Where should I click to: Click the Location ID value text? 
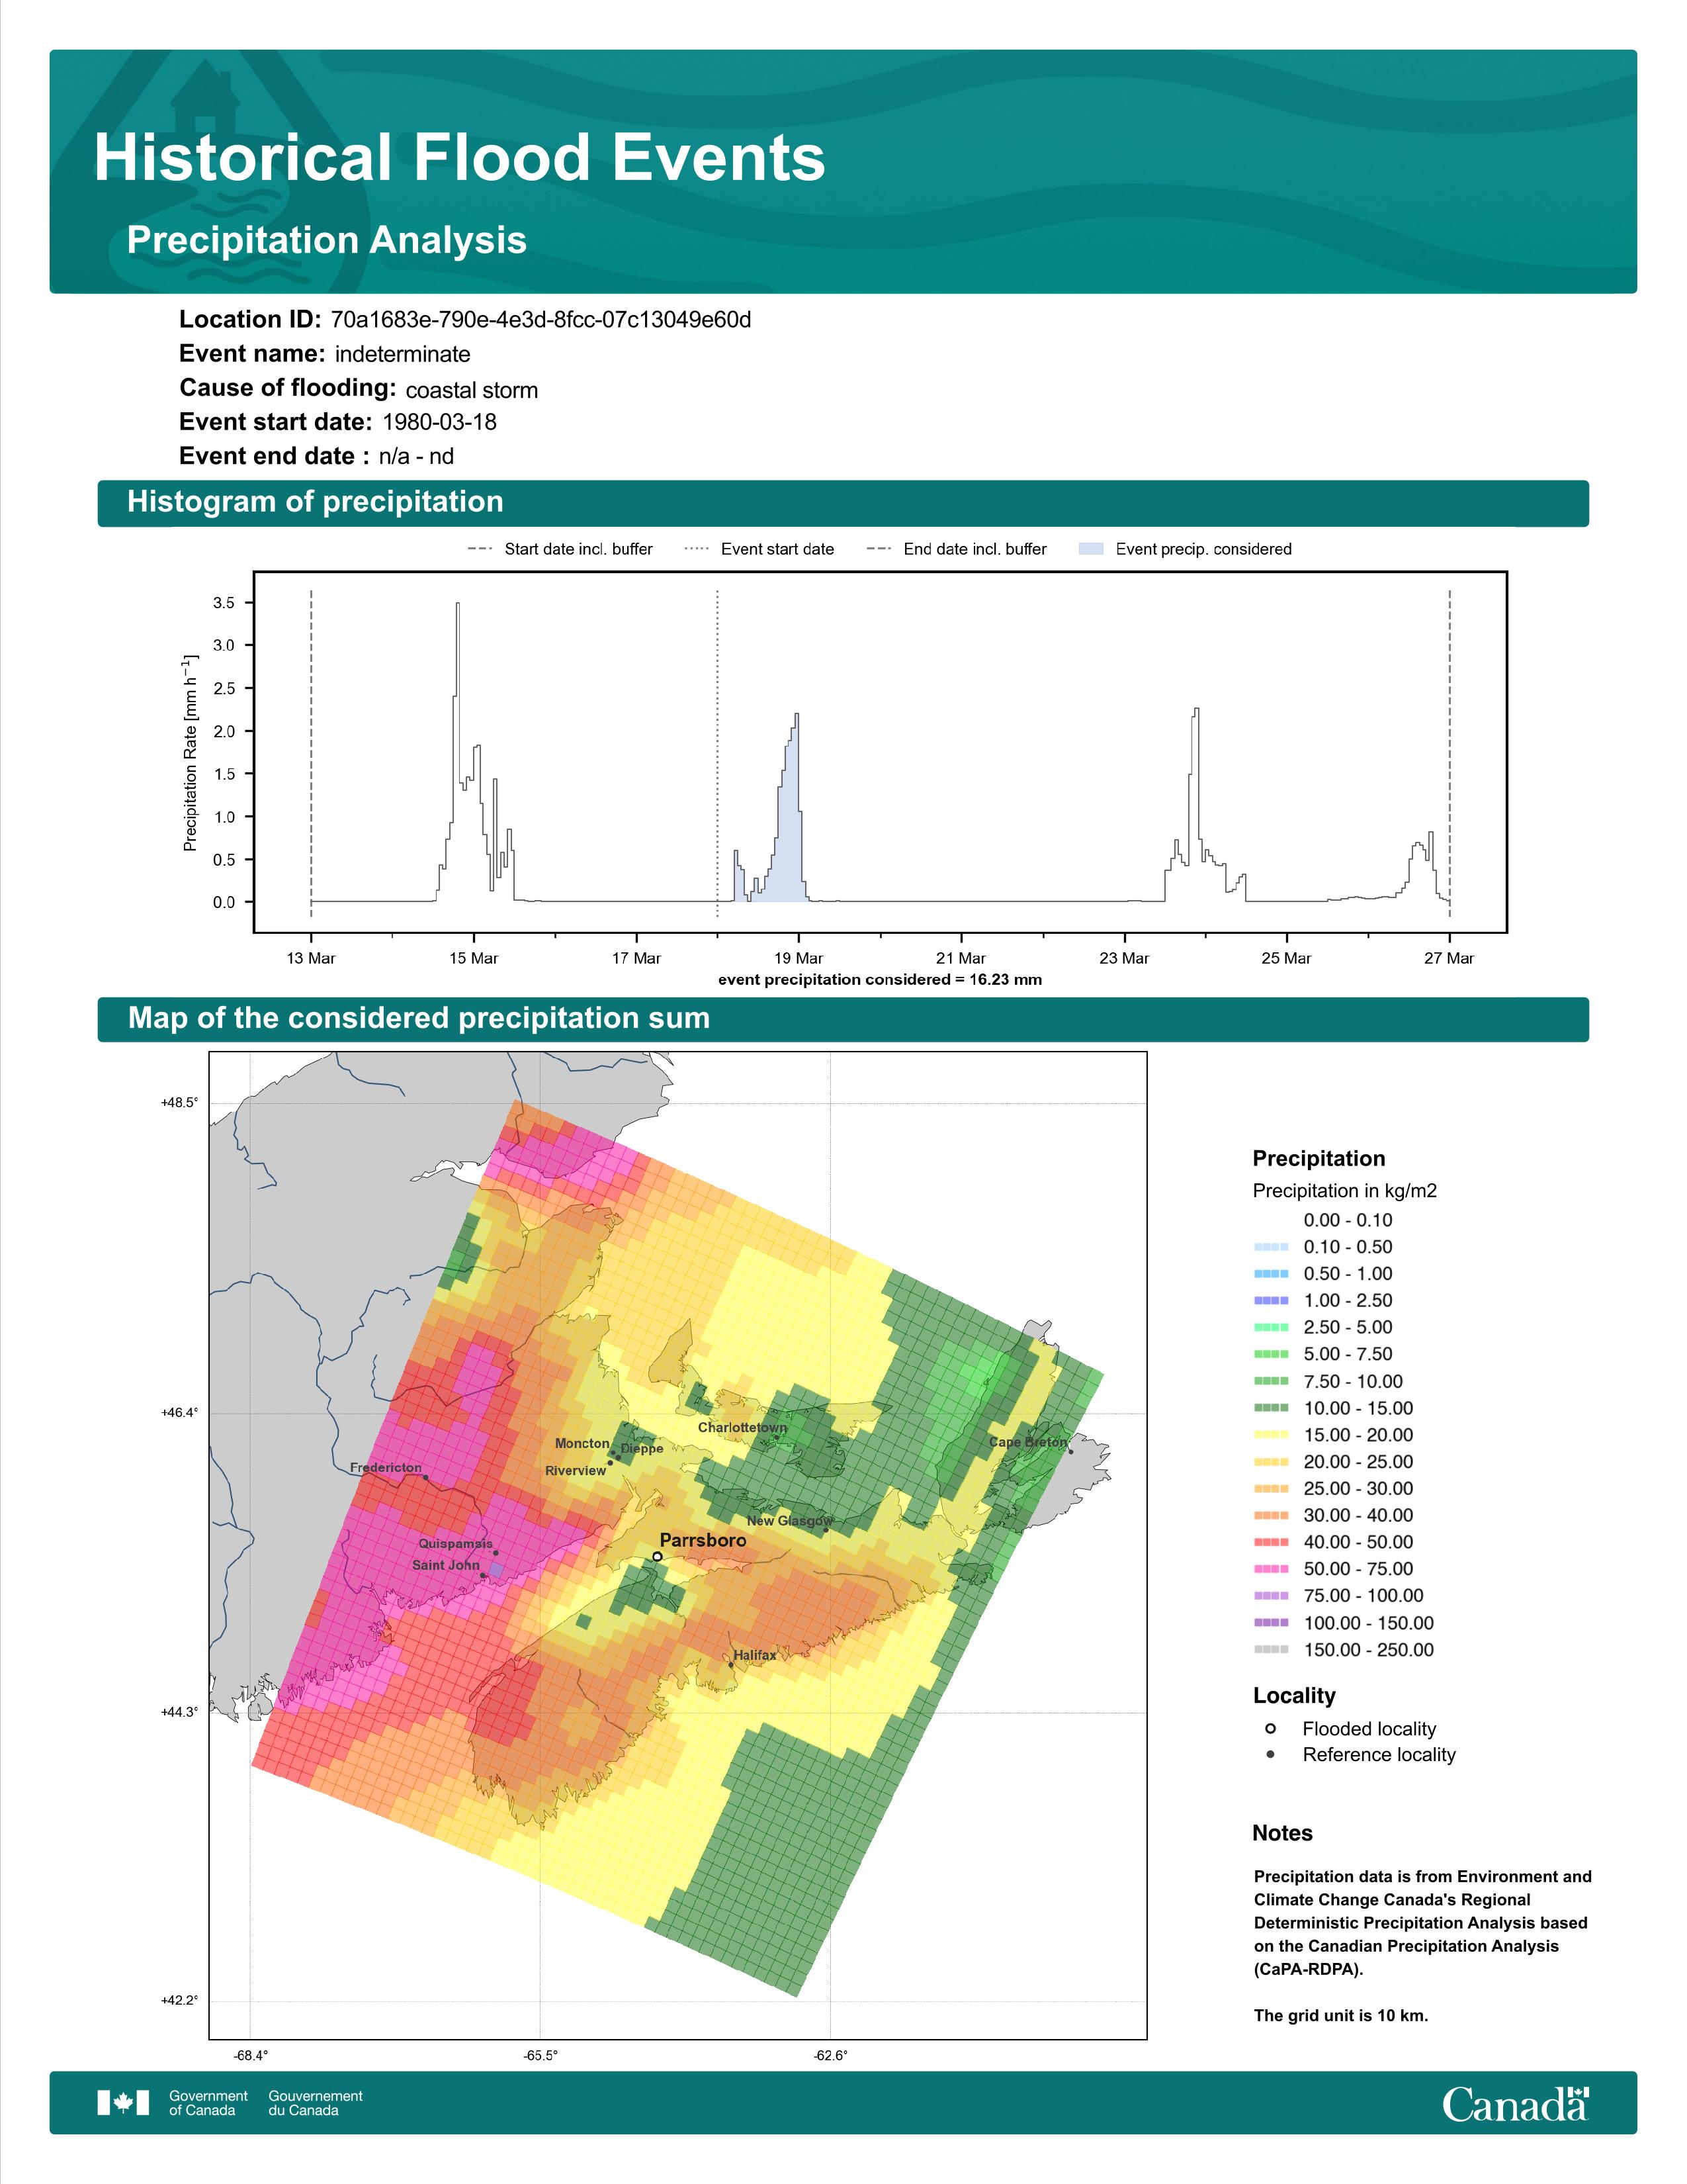click(541, 320)
